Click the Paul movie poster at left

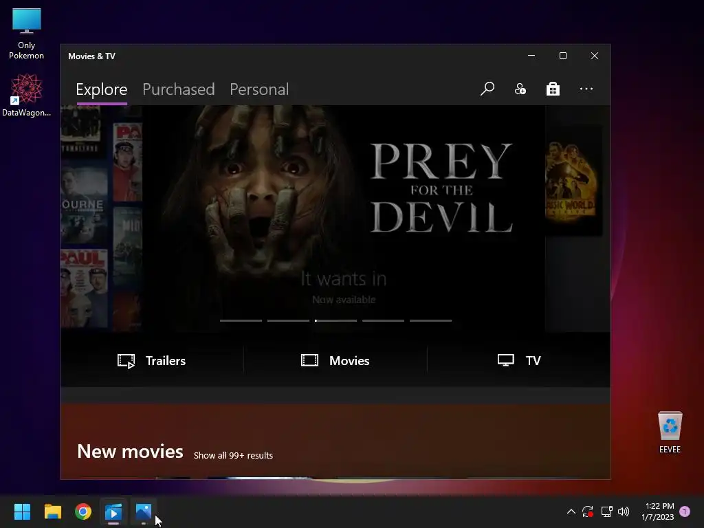[x=84, y=288]
